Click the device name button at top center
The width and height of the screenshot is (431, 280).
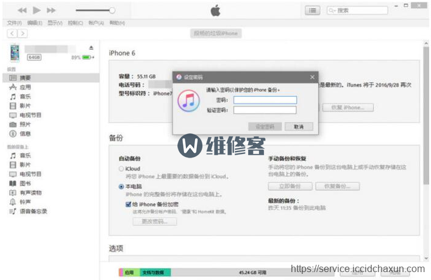[x=216, y=33]
